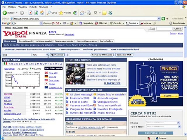
Task: Switch to the Investimenti tab
Action: tap(26, 41)
